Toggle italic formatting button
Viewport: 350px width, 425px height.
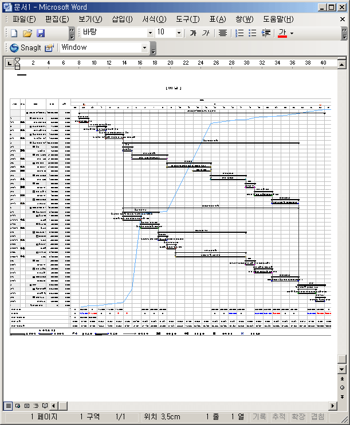click(206, 33)
